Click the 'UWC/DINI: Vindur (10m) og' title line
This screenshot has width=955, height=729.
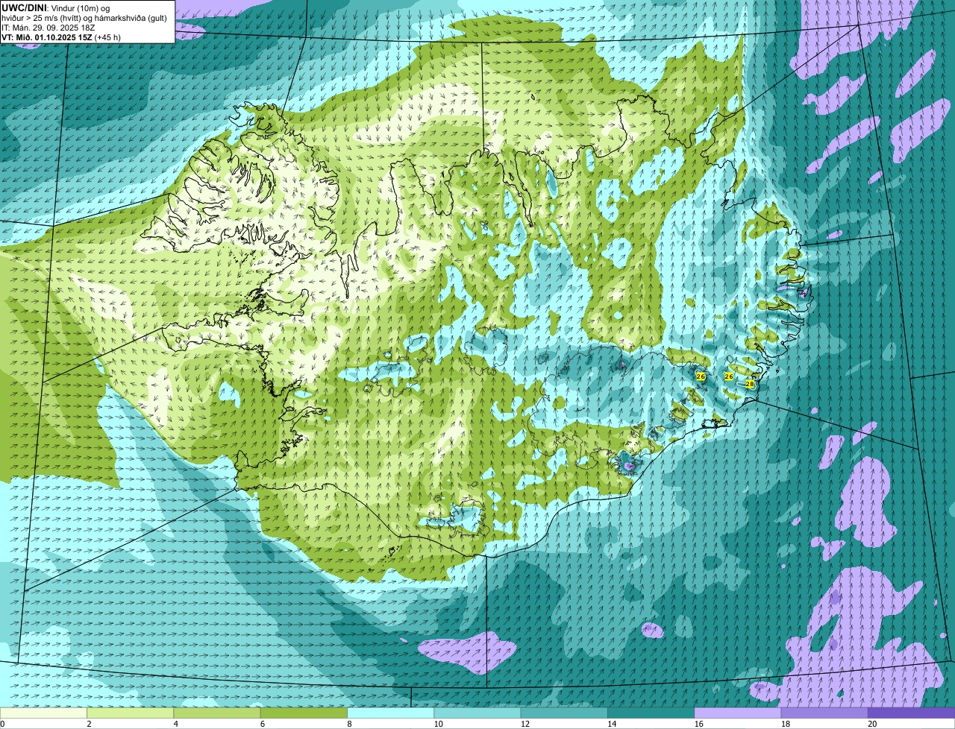click(x=55, y=7)
